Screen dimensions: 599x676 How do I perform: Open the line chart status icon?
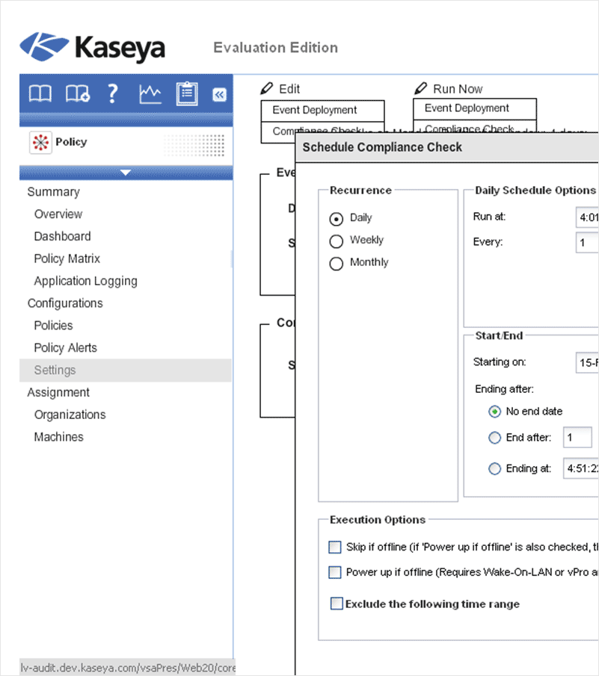150,93
